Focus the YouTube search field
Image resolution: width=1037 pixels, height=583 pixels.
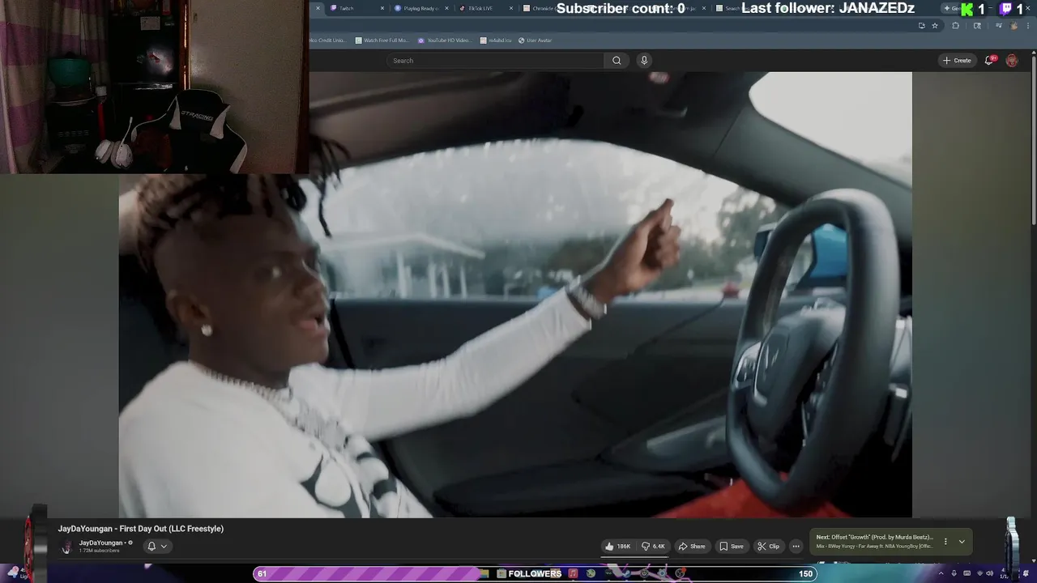495,61
